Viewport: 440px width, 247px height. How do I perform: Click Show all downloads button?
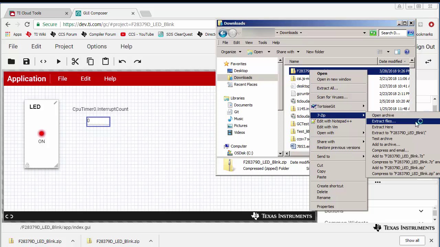412,240
